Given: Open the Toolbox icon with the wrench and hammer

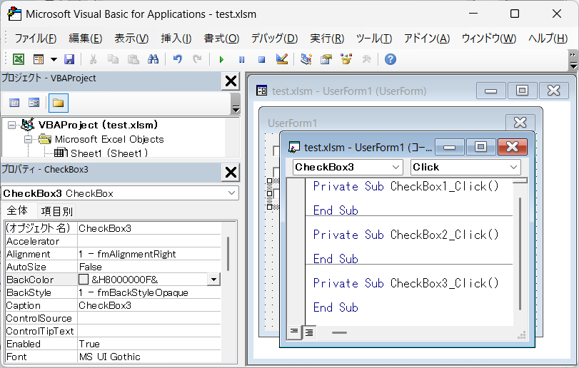Looking at the screenshot, I should [x=366, y=59].
